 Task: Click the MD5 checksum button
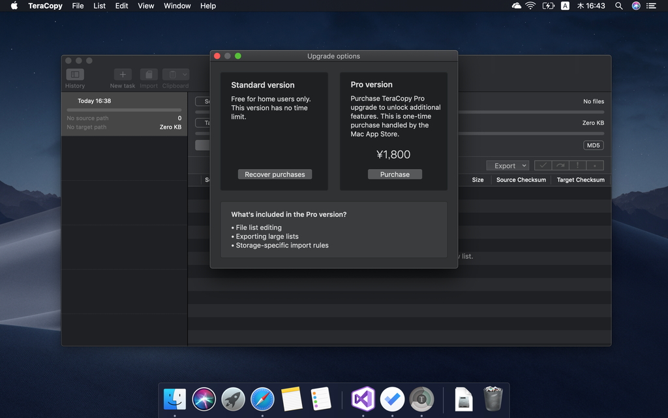(x=593, y=146)
